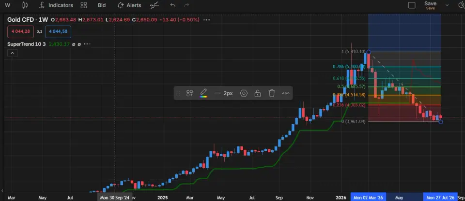The image size is (465, 201).
Task: Click the Mon 27 Jul '26 date marker
Action: point(440,198)
